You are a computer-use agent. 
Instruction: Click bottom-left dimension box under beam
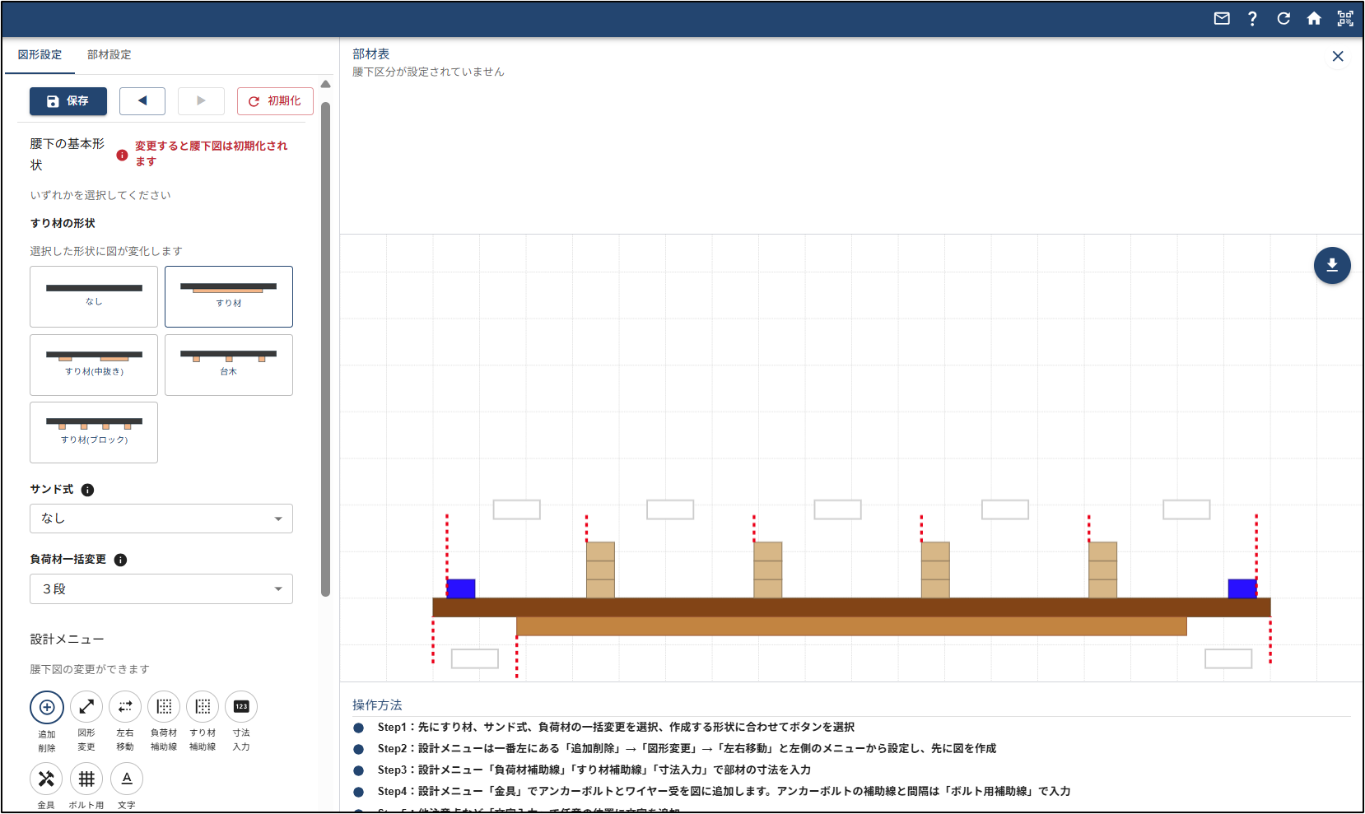pos(475,658)
